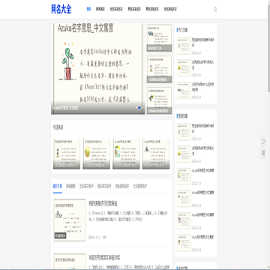Open the third card under 今日焦点
This screenshot has width=270, height=270.
(126, 154)
